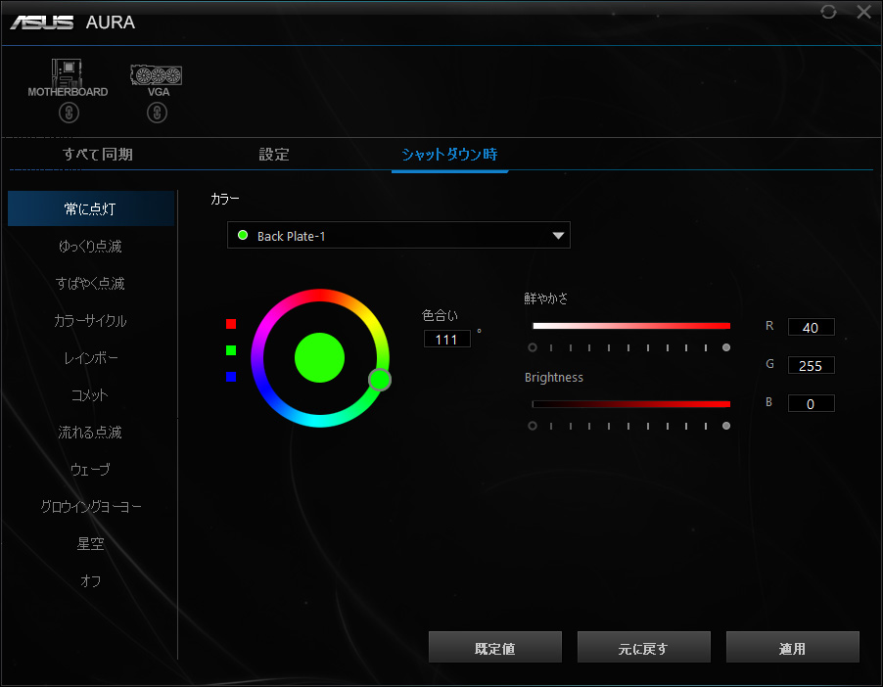The width and height of the screenshot is (883, 687).
Task: Set saturation to maximum radio dot
Action: click(x=726, y=347)
